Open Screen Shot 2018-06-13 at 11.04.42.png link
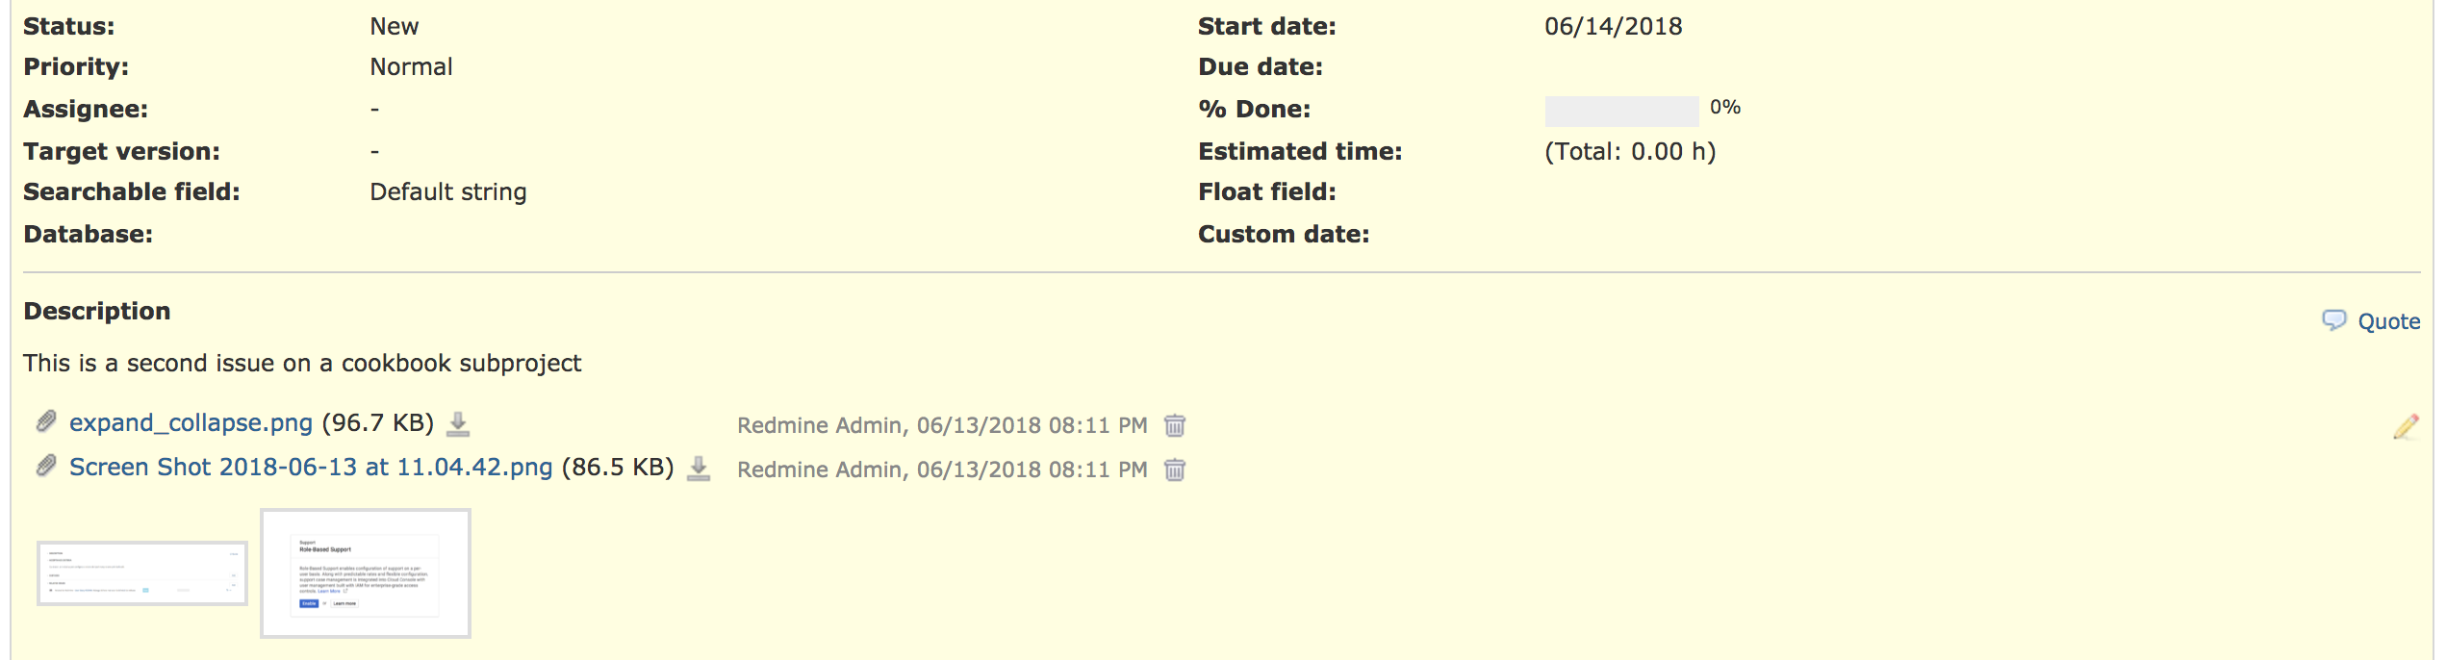This screenshot has height=660, width=2446. pos(311,468)
